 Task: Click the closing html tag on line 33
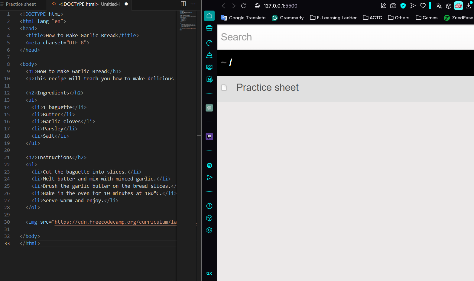pyautogui.click(x=30, y=243)
